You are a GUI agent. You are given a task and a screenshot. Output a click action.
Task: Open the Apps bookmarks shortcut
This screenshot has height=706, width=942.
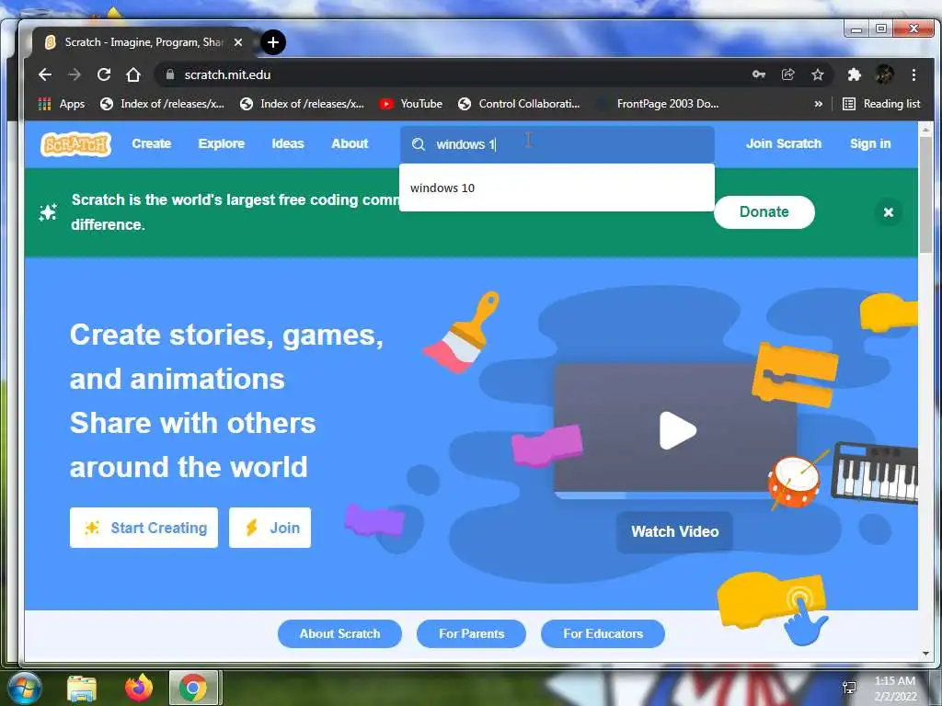click(x=62, y=104)
